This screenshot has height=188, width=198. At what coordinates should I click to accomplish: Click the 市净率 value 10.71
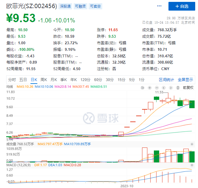click(162, 50)
